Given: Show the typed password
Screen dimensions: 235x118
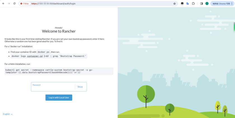Looking at the screenshot, I should [x=80, y=87].
